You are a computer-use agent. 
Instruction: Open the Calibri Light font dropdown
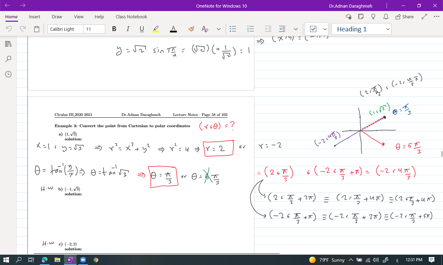click(65, 29)
